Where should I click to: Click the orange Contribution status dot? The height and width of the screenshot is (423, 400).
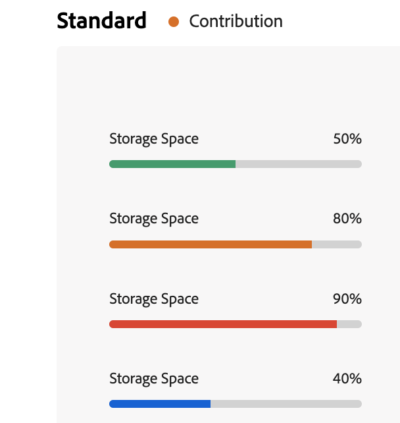(174, 22)
